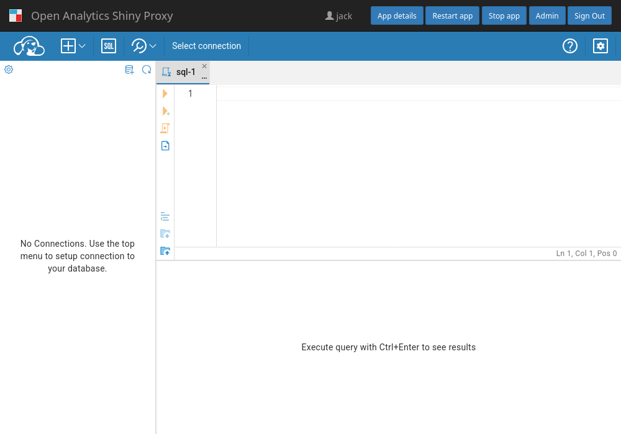Click the tools wrench icon

click(139, 46)
